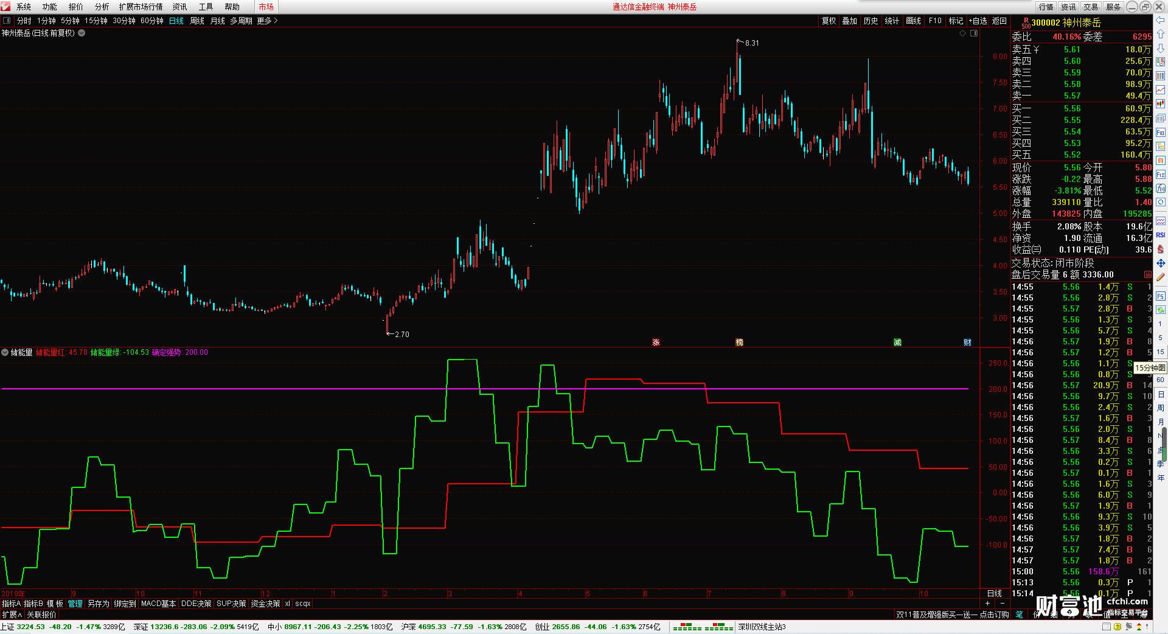Toggle 标记 mark option
The width and height of the screenshot is (1168, 634).
pyautogui.click(x=956, y=21)
